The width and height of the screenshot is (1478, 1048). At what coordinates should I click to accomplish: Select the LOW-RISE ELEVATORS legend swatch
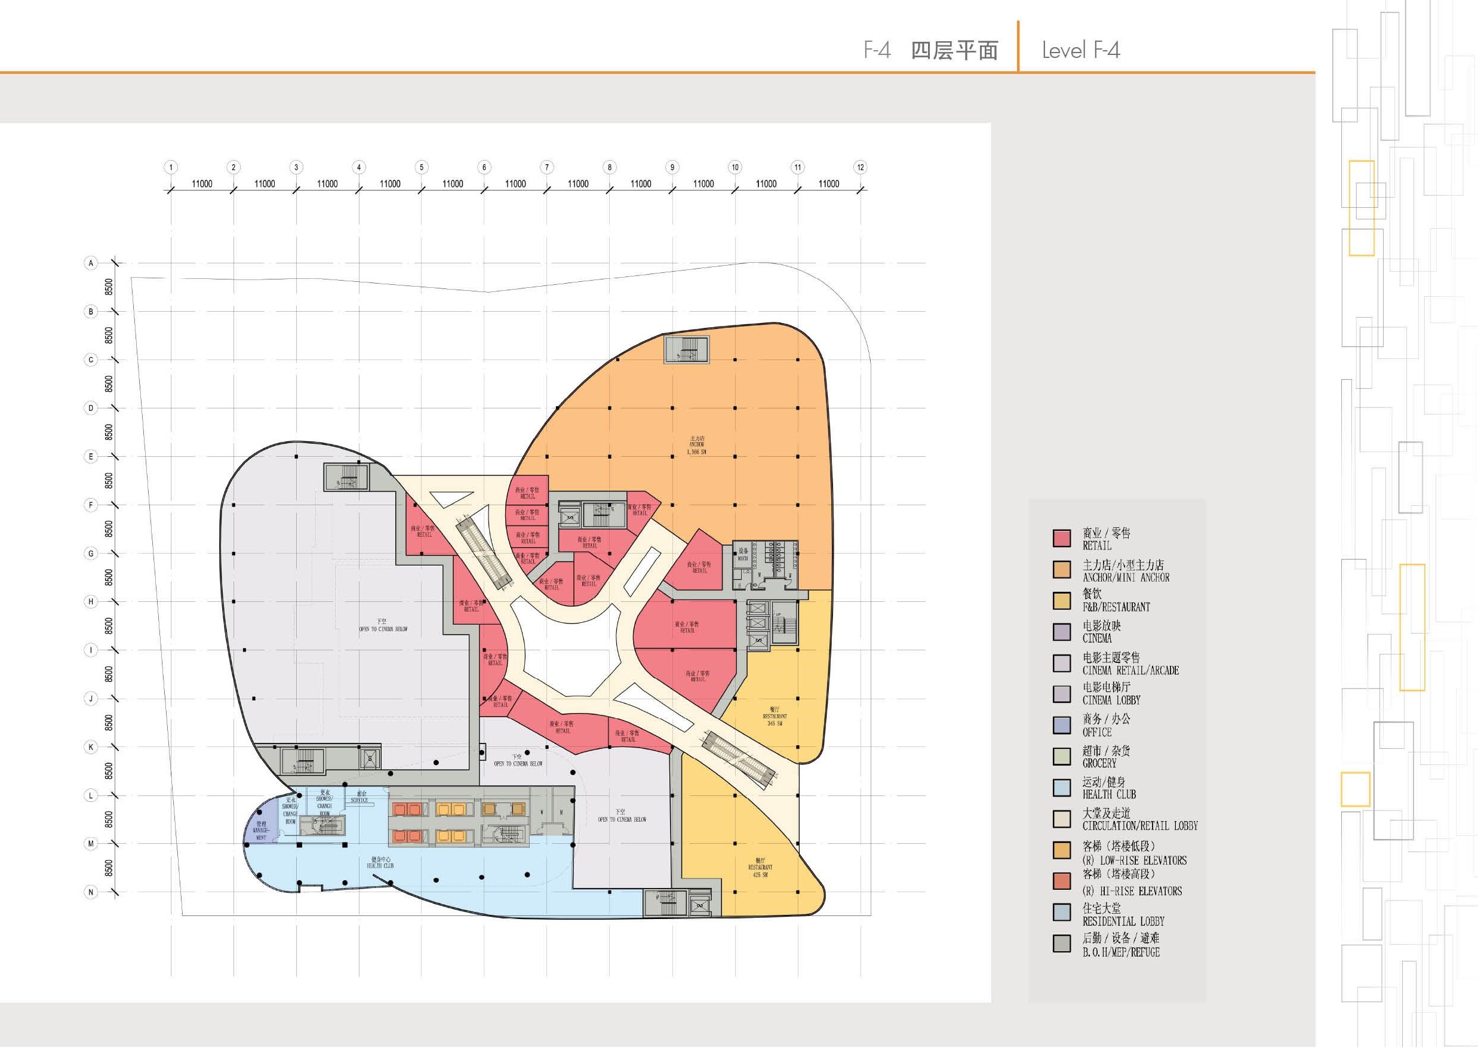pyautogui.click(x=1062, y=850)
